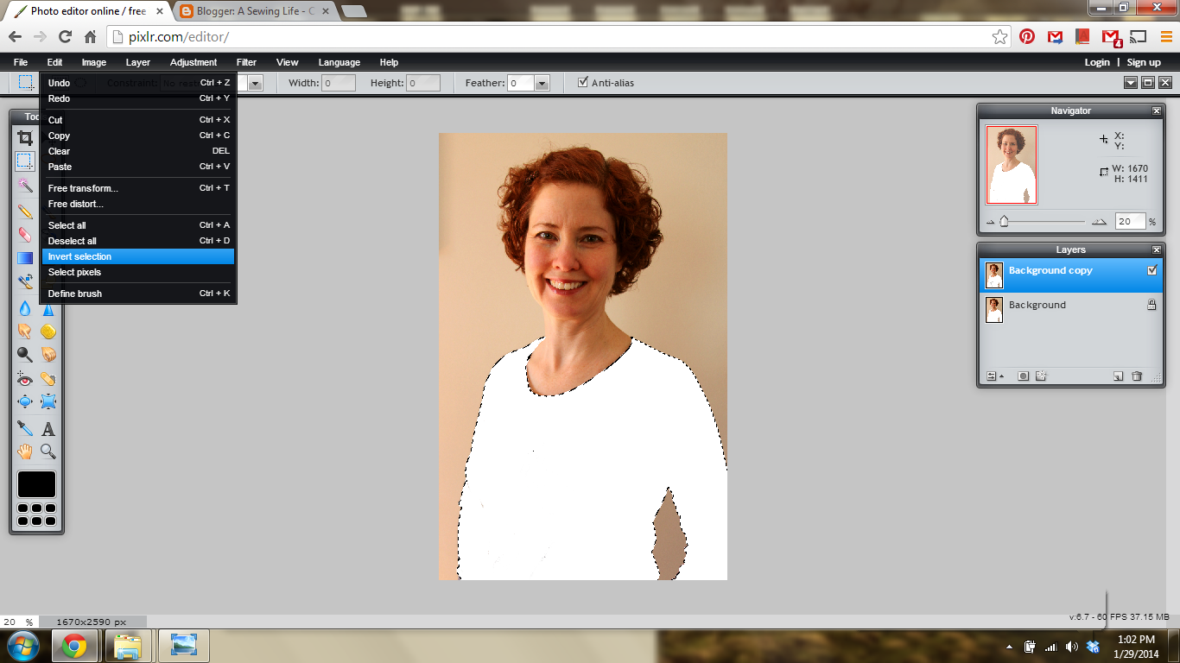Select the Eraser tool
Screen dimensions: 1180x663
click(x=25, y=234)
